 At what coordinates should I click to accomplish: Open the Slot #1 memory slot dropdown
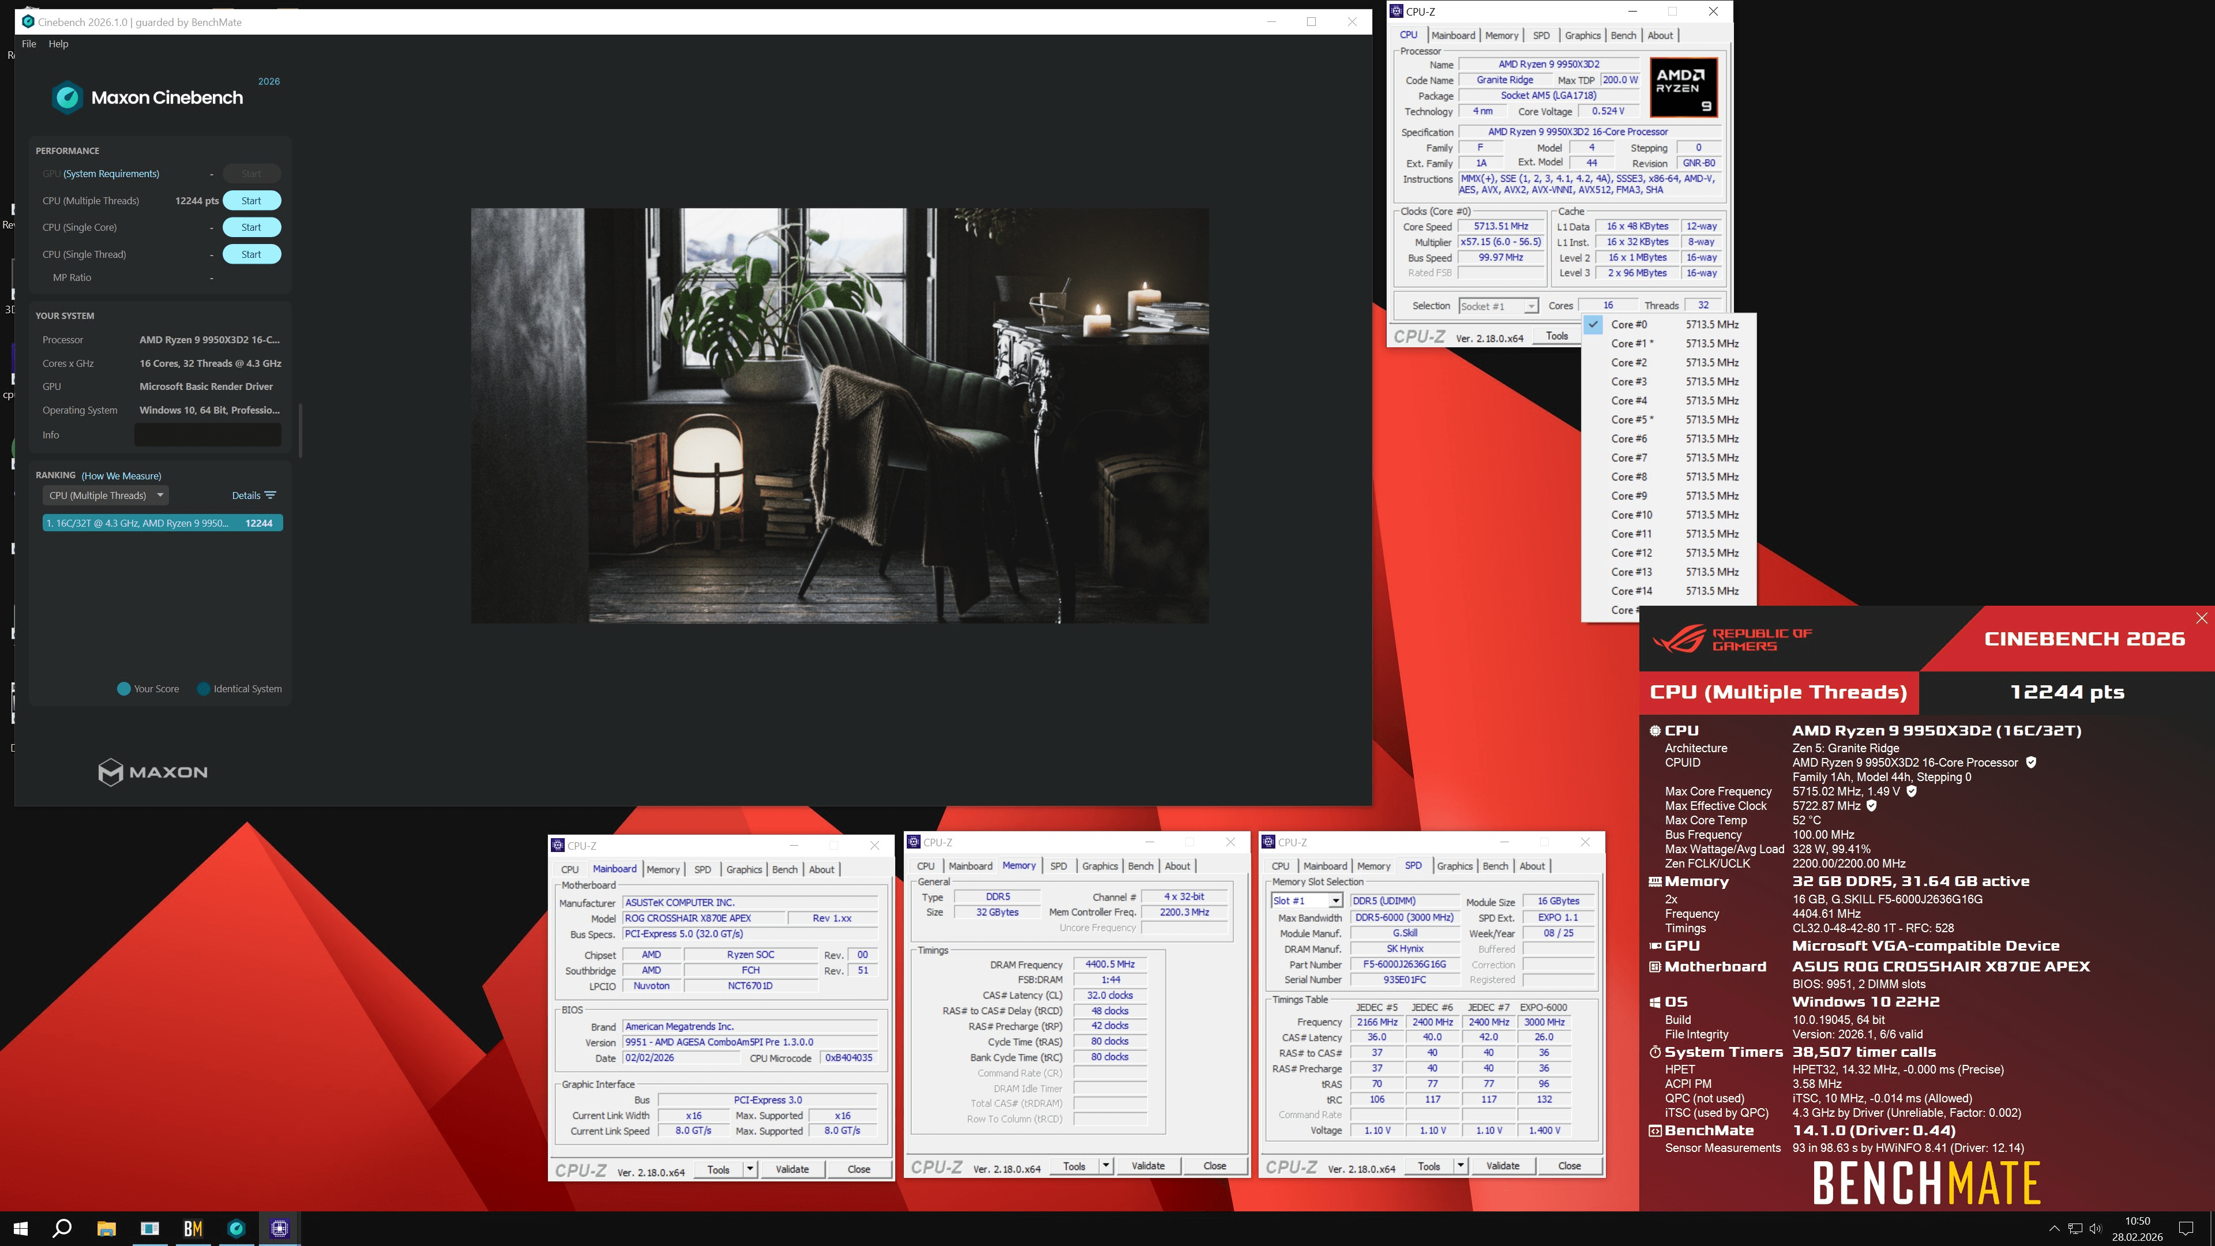point(1307,900)
